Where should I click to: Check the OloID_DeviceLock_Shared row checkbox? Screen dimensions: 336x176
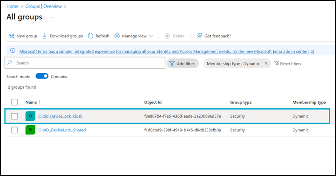click(14, 130)
